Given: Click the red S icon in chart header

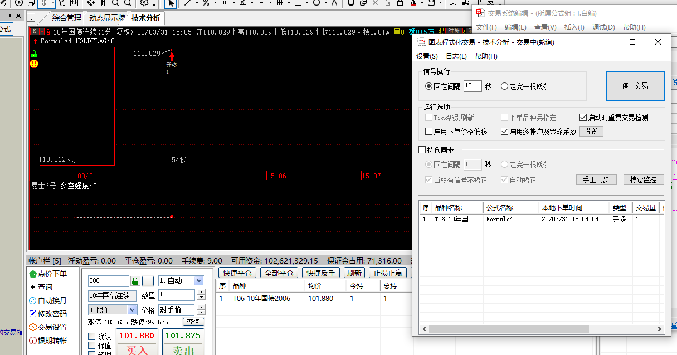Looking at the screenshot, I should tap(48, 32).
